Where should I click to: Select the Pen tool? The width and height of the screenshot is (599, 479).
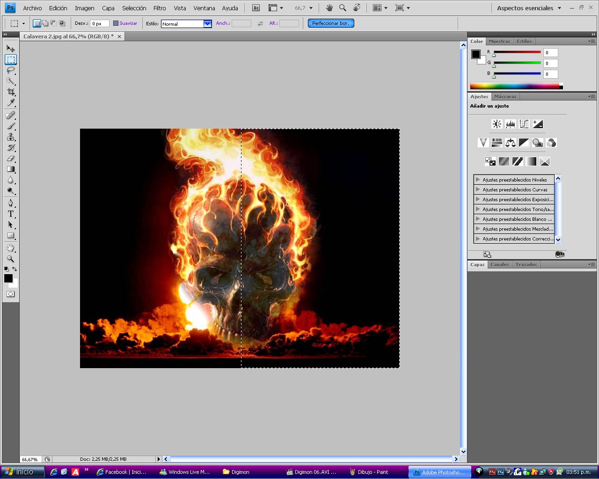(x=11, y=203)
